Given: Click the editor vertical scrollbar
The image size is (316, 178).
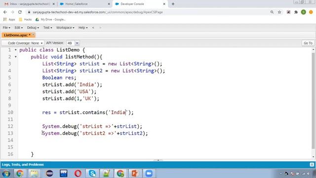Looking at the screenshot, I should click(x=313, y=101).
